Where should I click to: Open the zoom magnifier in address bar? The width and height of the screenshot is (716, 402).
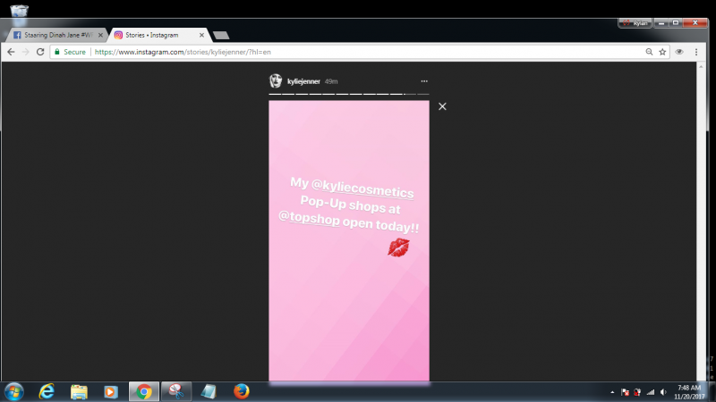click(649, 52)
